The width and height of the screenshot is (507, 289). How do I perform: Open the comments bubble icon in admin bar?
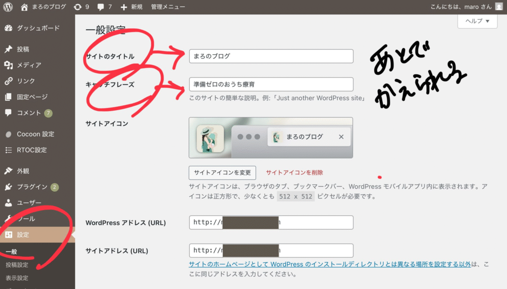(x=101, y=7)
